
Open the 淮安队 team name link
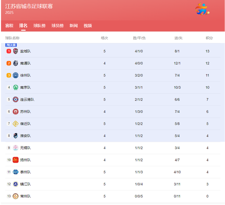click(x=25, y=136)
